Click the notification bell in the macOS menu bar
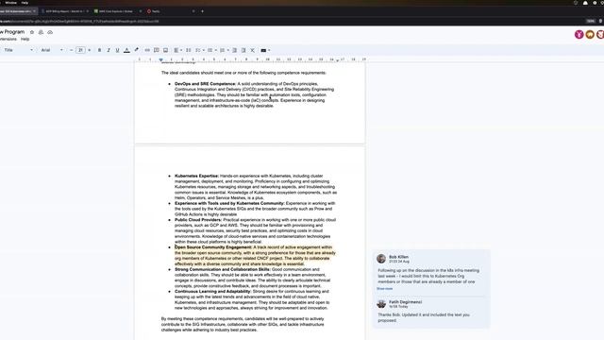 585,3
